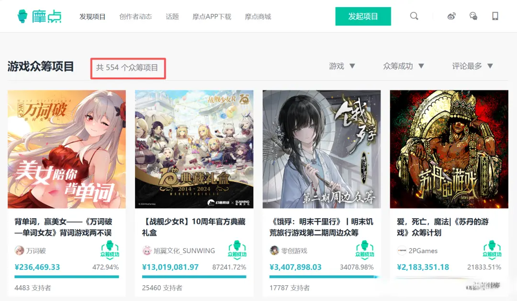Expand the 游戏 category dropdown

pos(342,66)
